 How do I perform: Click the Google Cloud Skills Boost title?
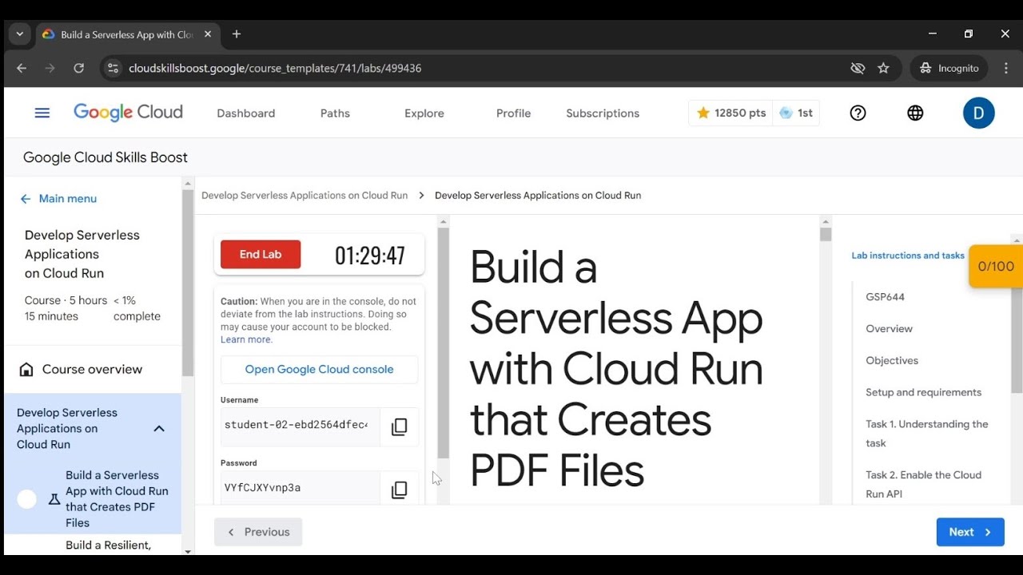point(105,157)
